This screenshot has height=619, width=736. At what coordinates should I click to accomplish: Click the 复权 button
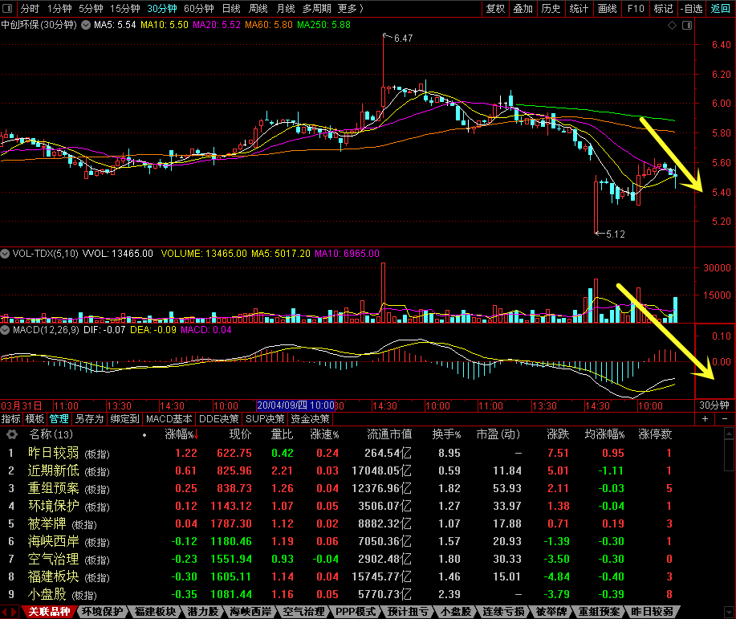495,9
